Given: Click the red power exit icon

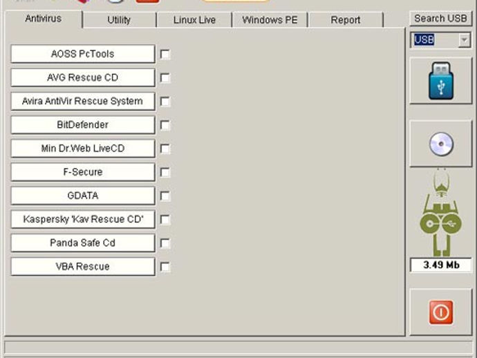Looking at the screenshot, I should click(441, 312).
